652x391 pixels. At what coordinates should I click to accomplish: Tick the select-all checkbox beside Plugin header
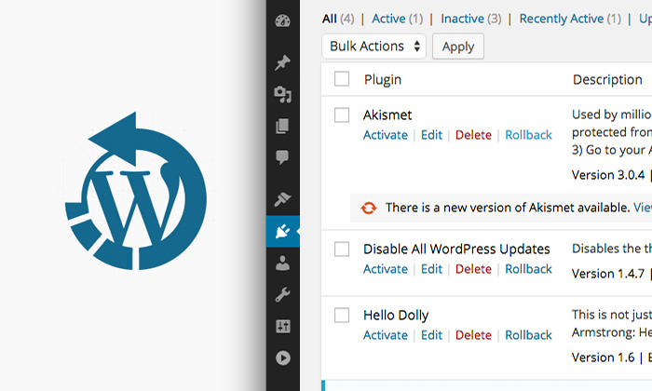342,79
